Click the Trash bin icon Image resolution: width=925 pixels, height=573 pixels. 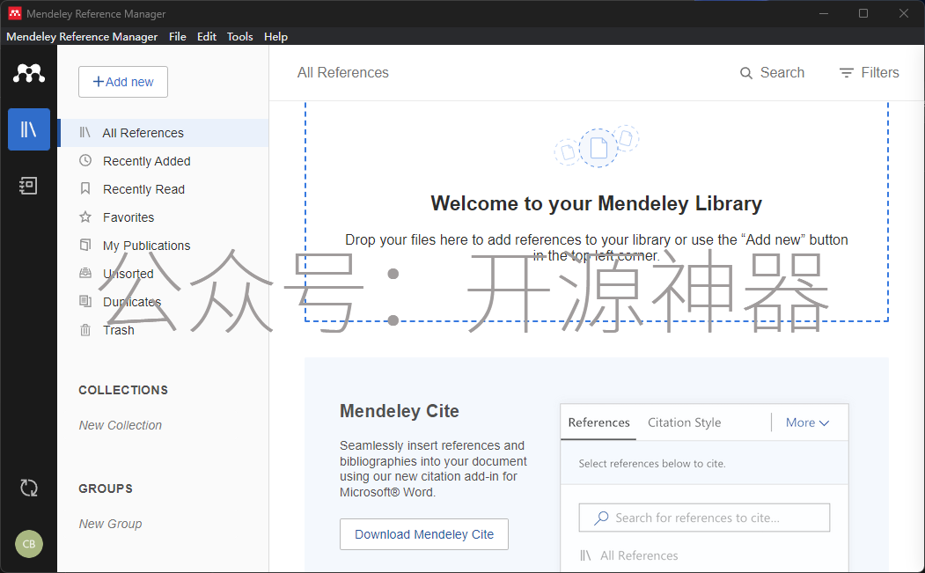(x=85, y=329)
